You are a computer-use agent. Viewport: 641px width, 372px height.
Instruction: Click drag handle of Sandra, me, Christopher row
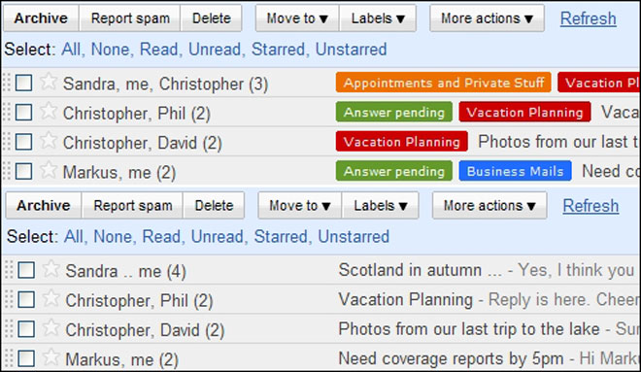tap(6, 83)
